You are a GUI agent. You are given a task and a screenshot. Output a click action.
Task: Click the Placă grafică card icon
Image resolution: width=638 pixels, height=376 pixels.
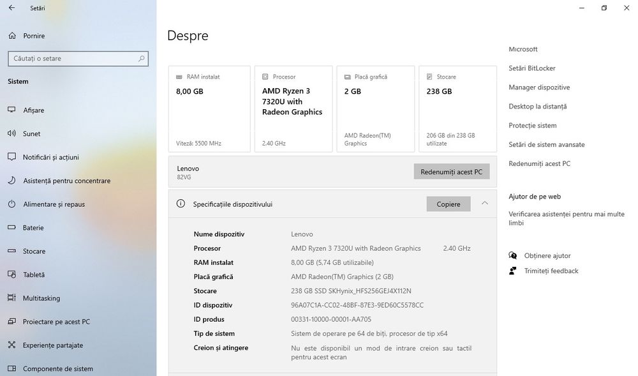[x=348, y=77]
